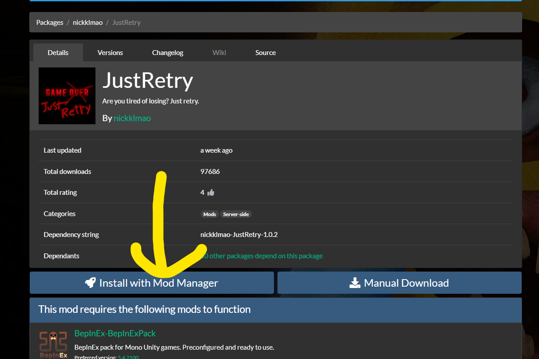Screen dimensions: 539x359
Task: Click the 'Total rating' row label
Action: coord(60,193)
